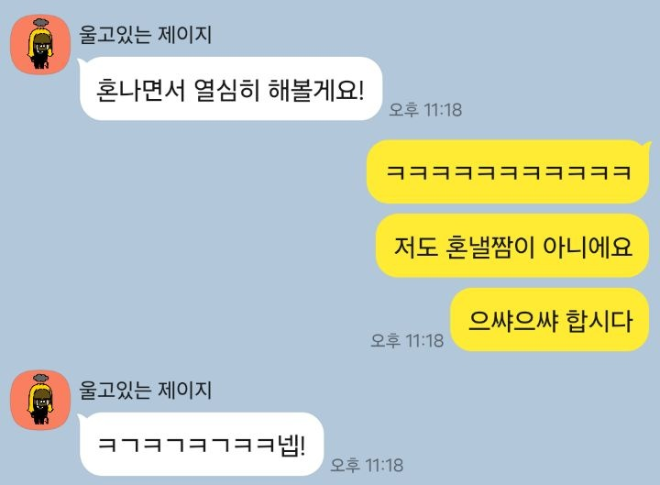Click the pointed tail of the ㅋㄱㅋㄱ넵! bubble
Viewport: 660px width, 485px height.
[x=81, y=418]
